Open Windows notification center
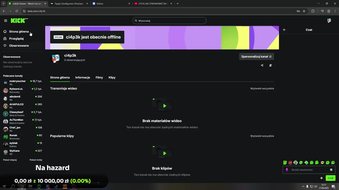The image size is (339, 190). pos(333,187)
